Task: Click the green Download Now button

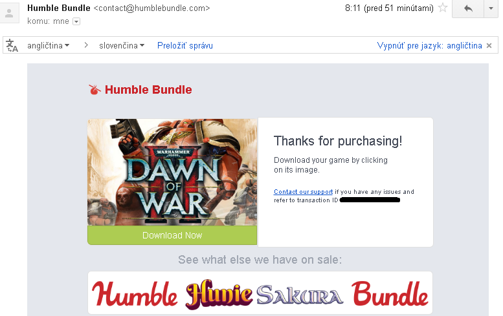Action: pyautogui.click(x=172, y=235)
